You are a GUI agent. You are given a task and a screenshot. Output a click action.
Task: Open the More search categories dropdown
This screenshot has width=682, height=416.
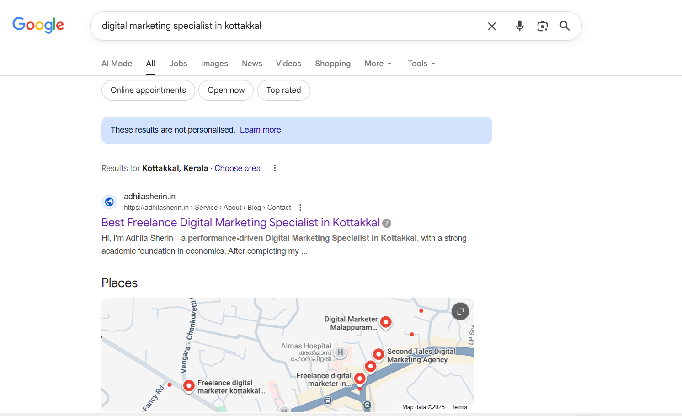(x=377, y=64)
